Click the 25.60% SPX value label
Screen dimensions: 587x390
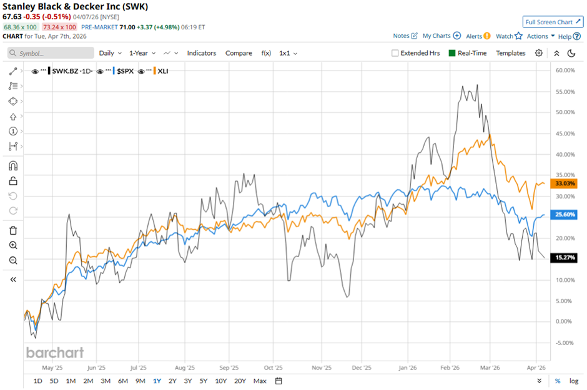pyautogui.click(x=564, y=215)
